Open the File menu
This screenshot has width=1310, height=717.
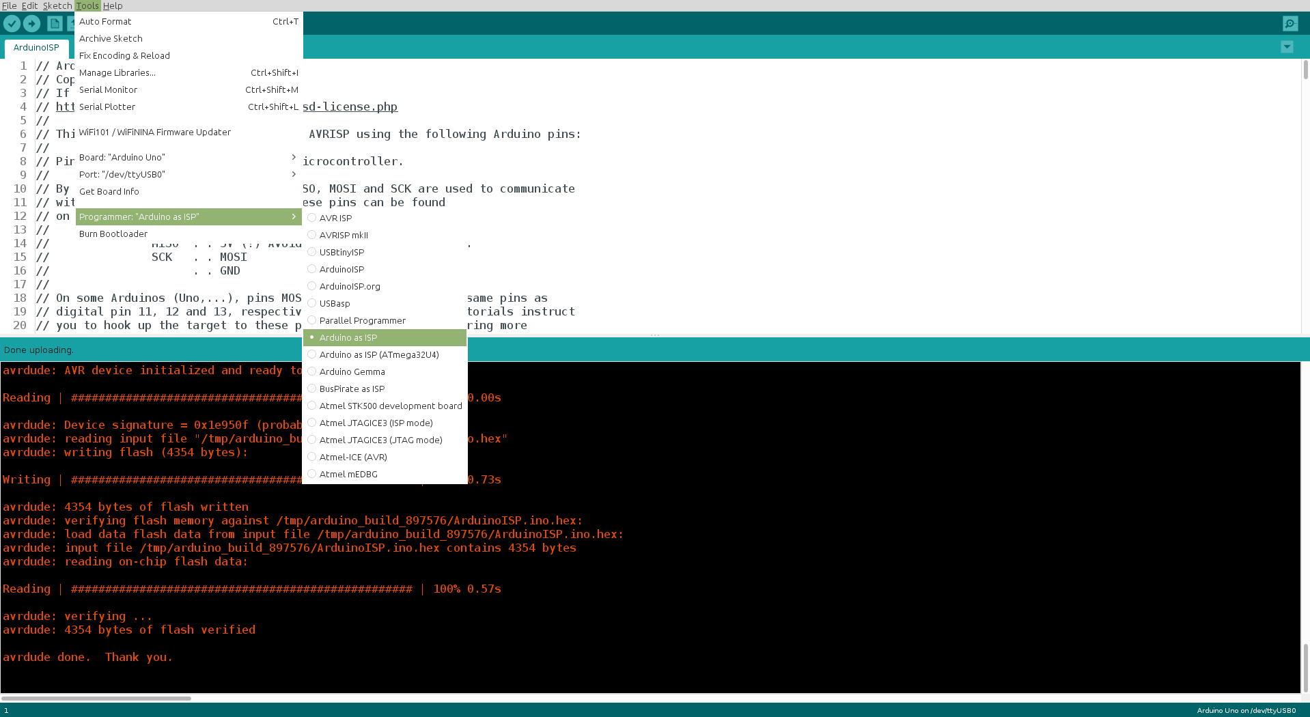10,5
